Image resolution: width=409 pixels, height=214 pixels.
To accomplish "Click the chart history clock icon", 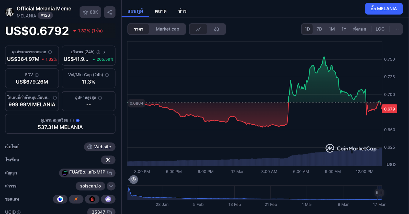I will pos(133,180).
